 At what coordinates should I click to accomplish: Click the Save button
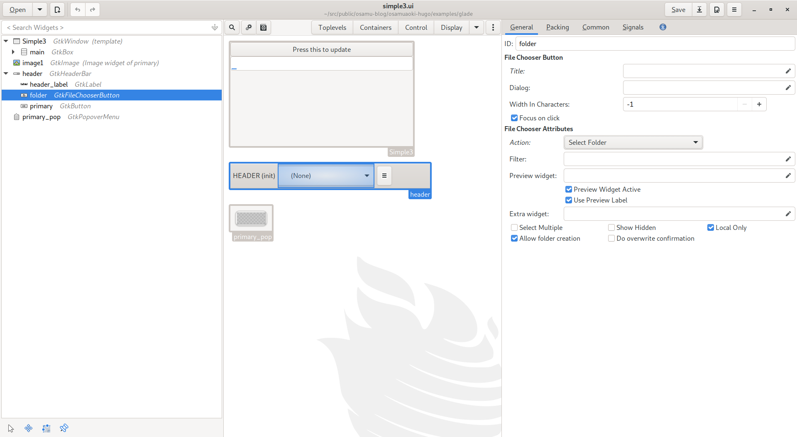[678, 10]
